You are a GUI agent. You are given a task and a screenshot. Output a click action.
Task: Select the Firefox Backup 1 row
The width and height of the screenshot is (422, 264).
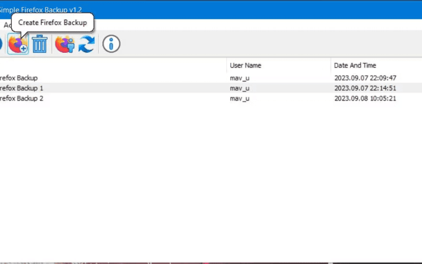(211, 88)
